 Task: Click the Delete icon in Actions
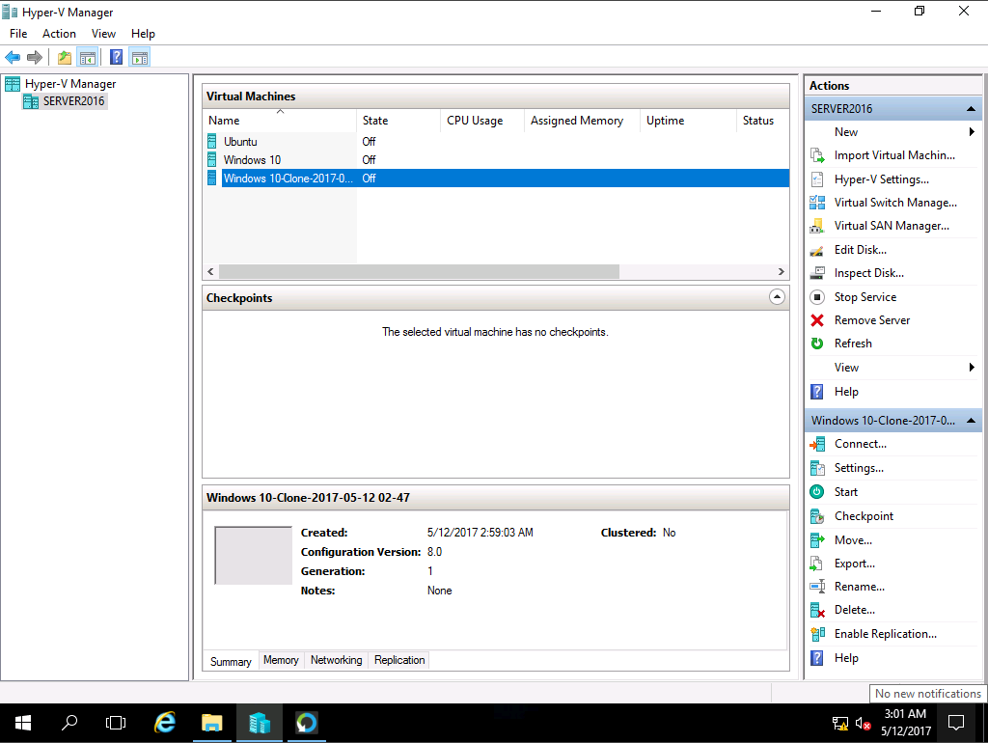tap(817, 610)
